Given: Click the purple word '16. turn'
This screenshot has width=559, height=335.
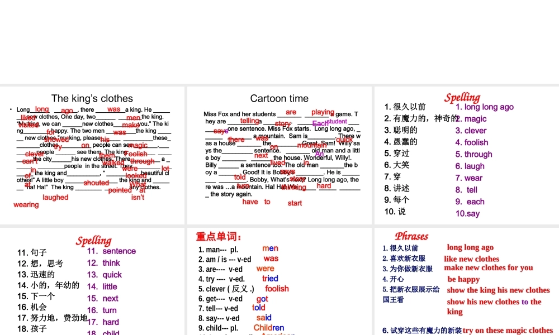Looking at the screenshot, I should click(102, 310).
